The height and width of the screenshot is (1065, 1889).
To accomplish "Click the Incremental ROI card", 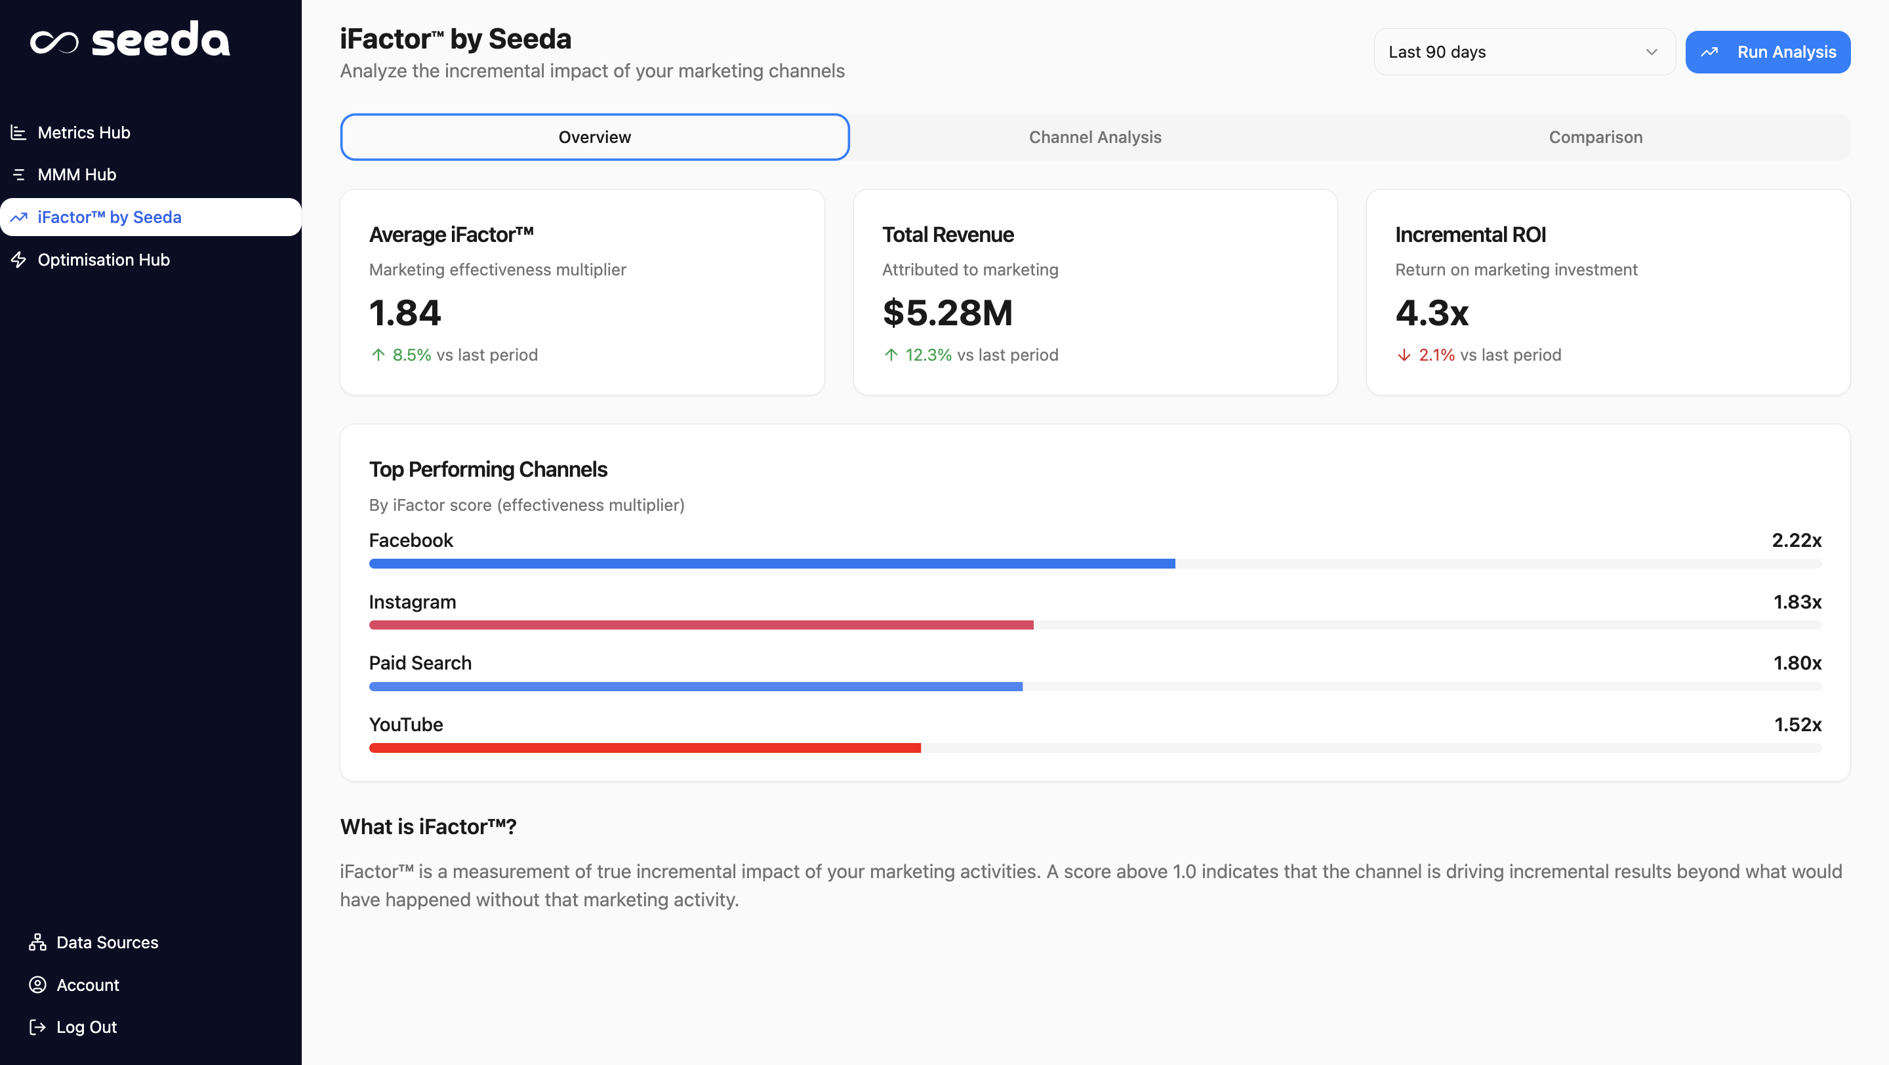I will (1608, 292).
